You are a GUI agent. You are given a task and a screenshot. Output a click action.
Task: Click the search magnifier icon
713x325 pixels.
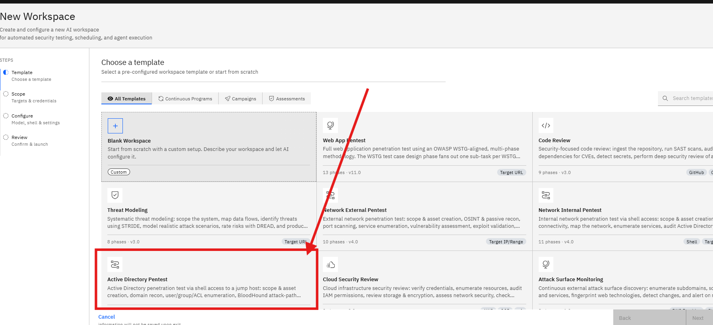click(665, 98)
